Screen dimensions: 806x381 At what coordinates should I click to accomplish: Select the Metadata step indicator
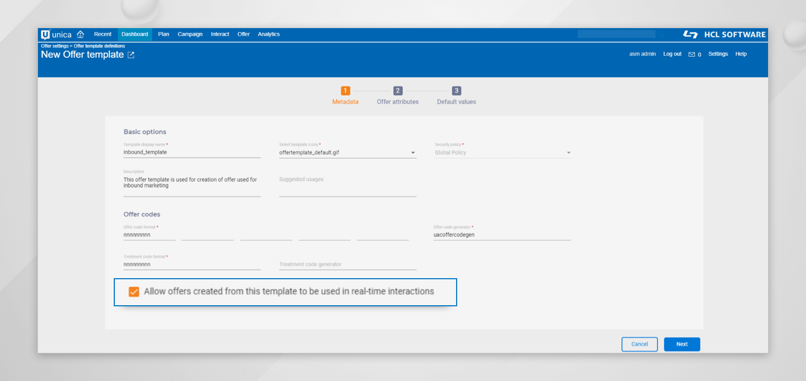[345, 90]
